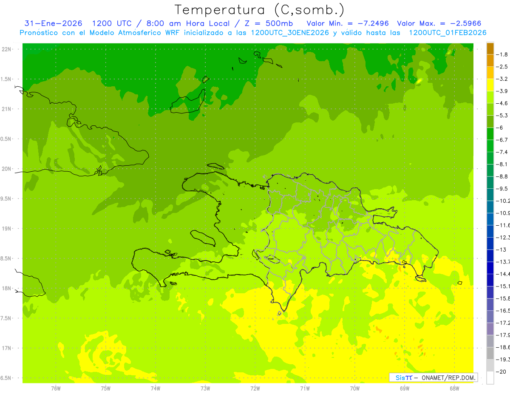Click the '19N' latitude axis label
Viewport: 510px width, 394px height.
(6, 229)
